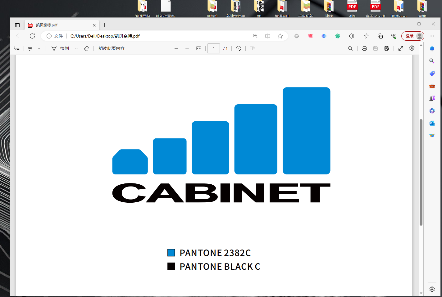Click gray round extension icon
Screen dimensions: 442x297
(x=297, y=36)
